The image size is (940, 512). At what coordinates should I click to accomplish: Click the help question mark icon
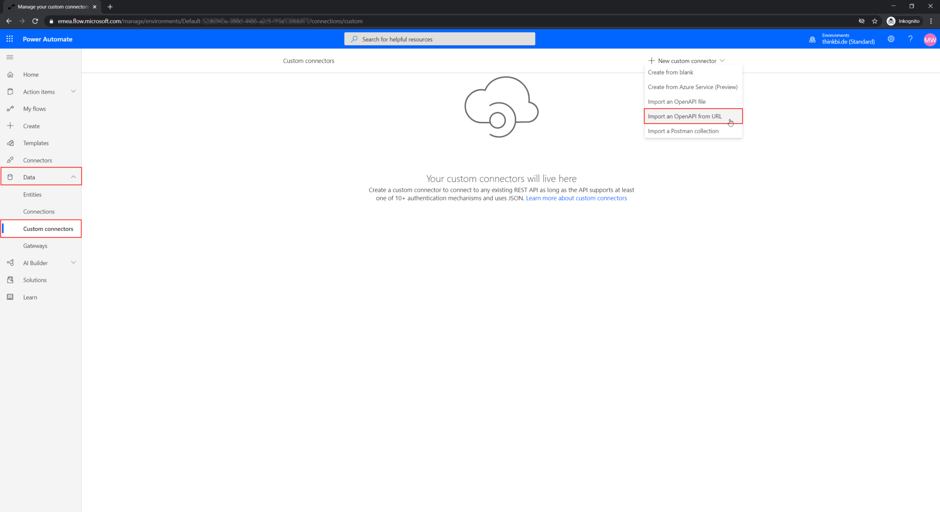(x=910, y=39)
